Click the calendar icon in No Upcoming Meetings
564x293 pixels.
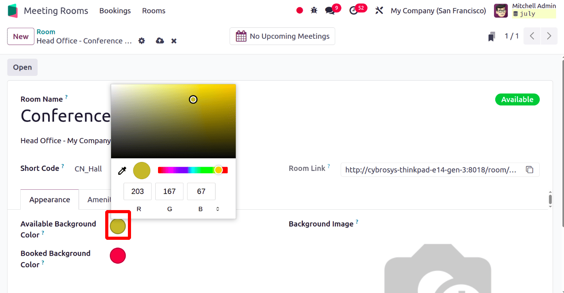[x=241, y=36]
